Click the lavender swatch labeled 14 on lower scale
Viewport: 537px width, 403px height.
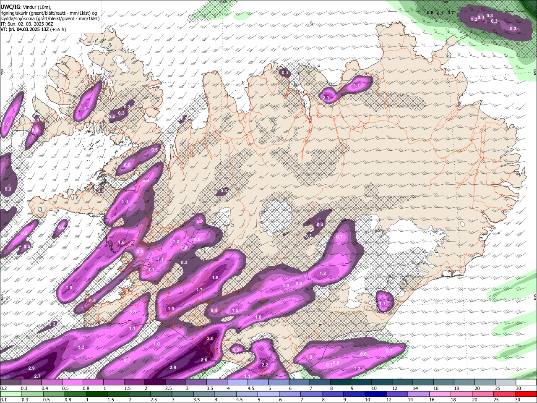coord(419,394)
